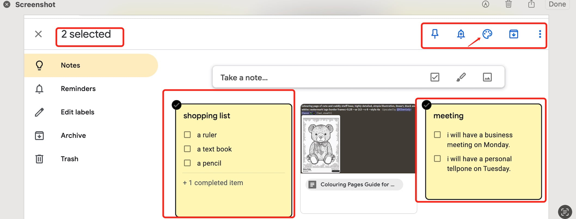Start a new note with drawing
The height and width of the screenshot is (219, 576).
tap(461, 77)
